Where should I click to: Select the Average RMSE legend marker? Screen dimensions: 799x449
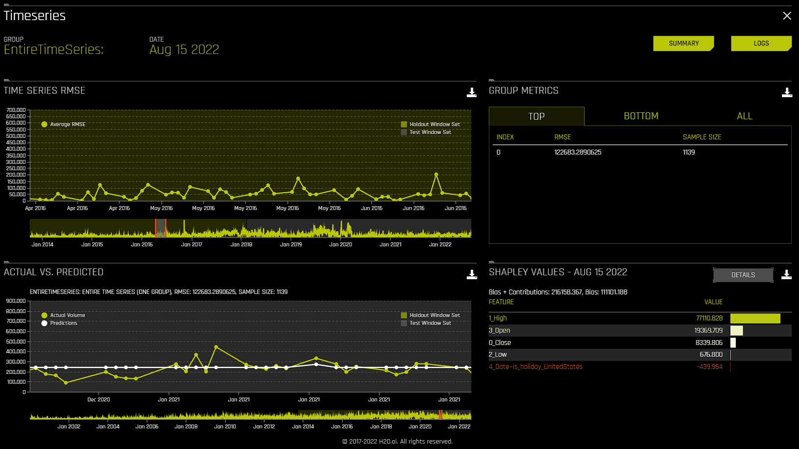tap(44, 124)
